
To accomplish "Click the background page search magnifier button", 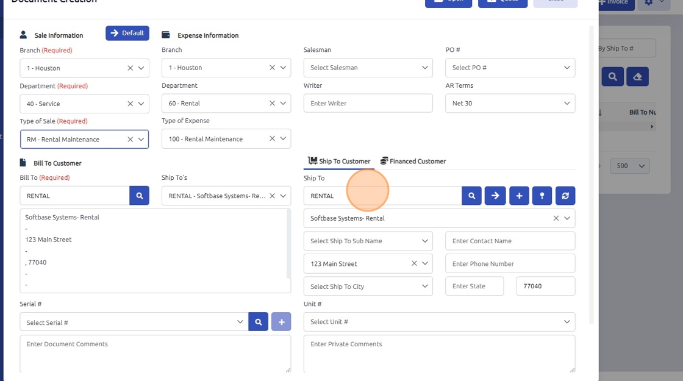I will (613, 77).
